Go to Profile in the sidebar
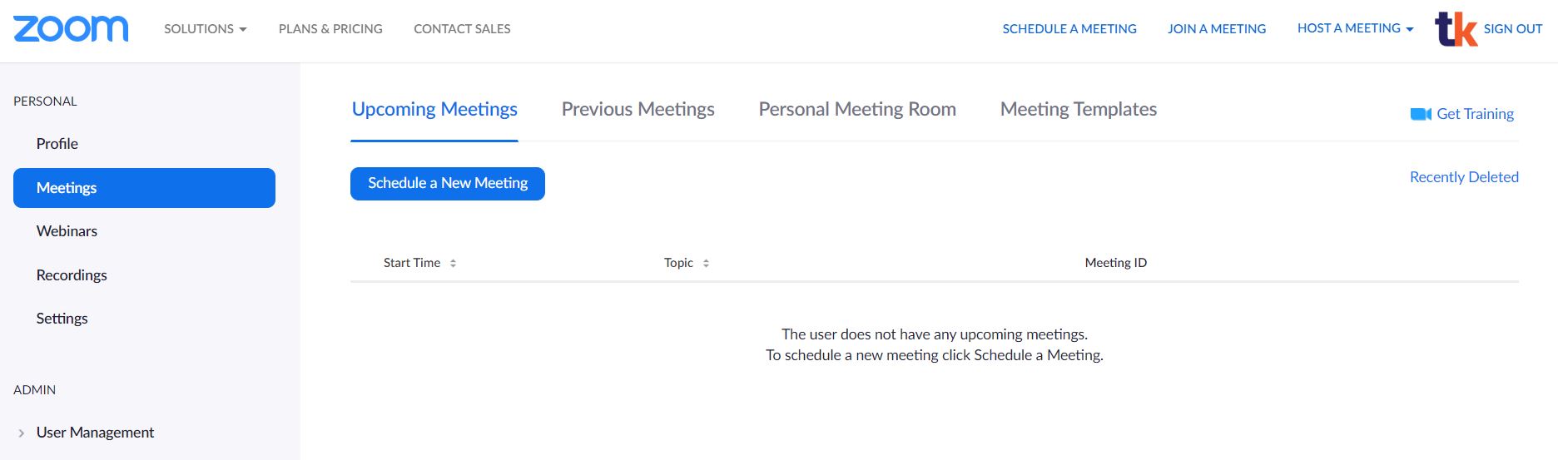The width and height of the screenshot is (1558, 460). (x=57, y=144)
